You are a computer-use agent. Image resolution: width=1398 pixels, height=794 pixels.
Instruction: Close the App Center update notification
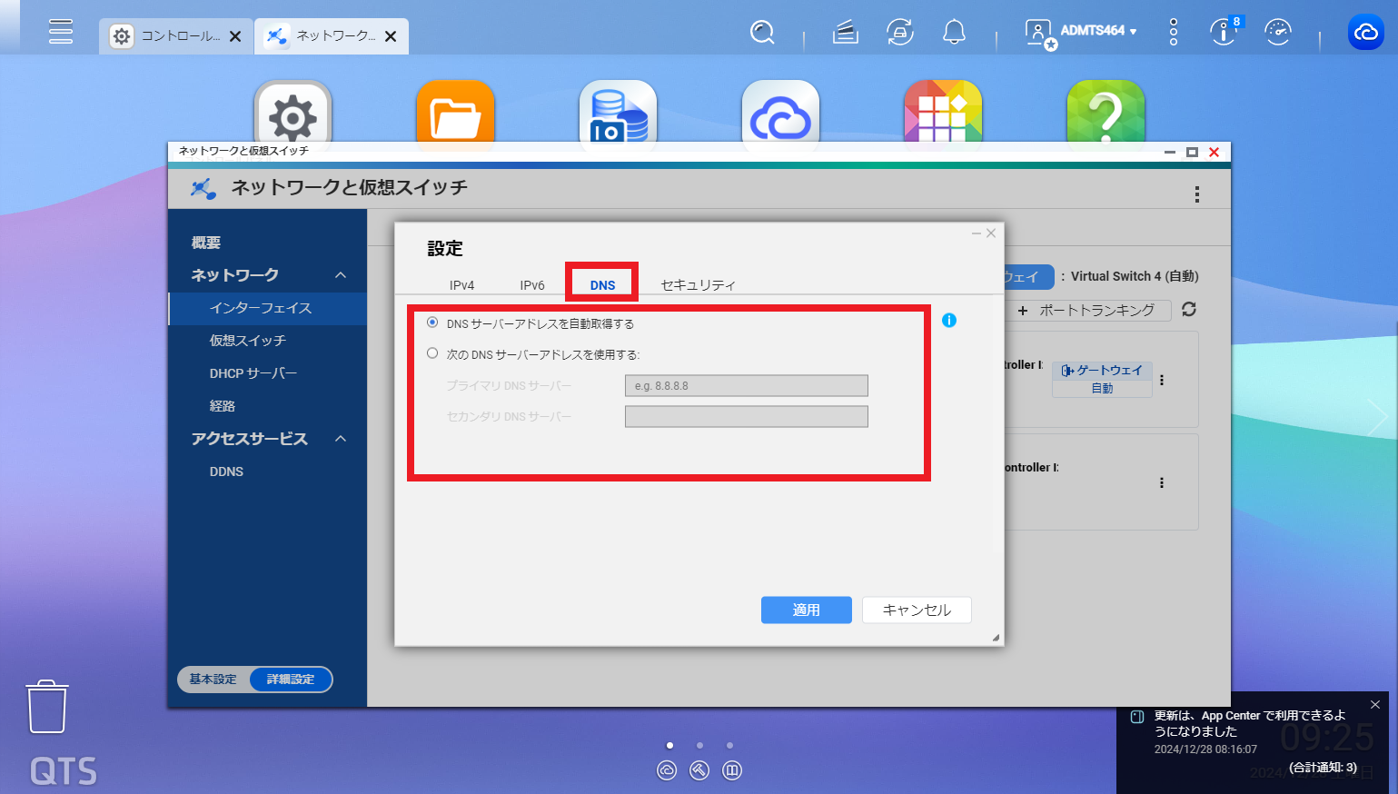tap(1375, 705)
